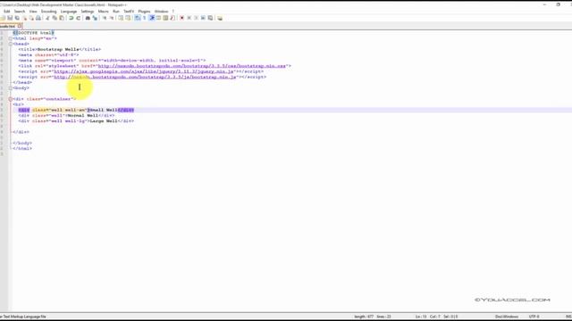Start macro recording with red dot
This screenshot has height=321, width=572.
pos(182,18)
